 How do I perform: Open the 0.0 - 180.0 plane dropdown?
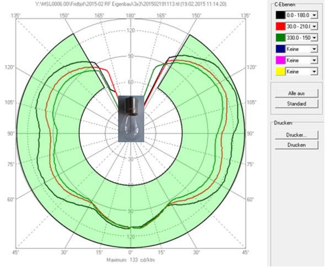click(x=314, y=15)
